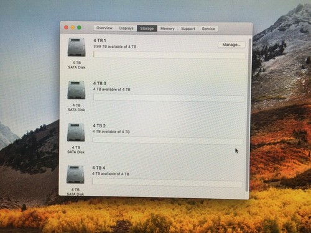Click the '4 TB 3' volume name
Image resolution: width=311 pixels, height=233 pixels.
coord(100,83)
